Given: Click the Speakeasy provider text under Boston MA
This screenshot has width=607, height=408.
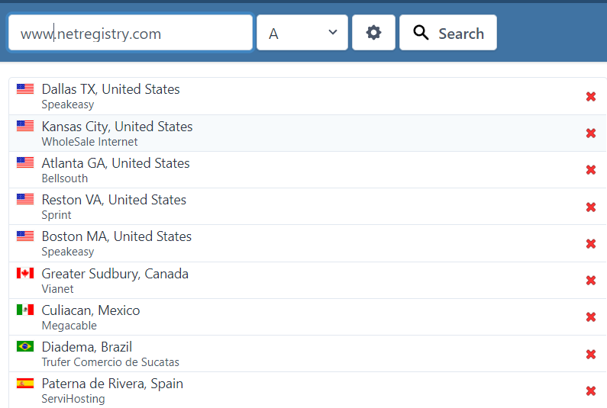Looking at the screenshot, I should click(x=68, y=252).
